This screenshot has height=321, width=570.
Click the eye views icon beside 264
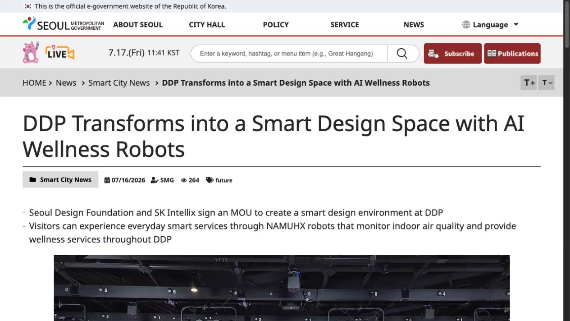pos(183,180)
